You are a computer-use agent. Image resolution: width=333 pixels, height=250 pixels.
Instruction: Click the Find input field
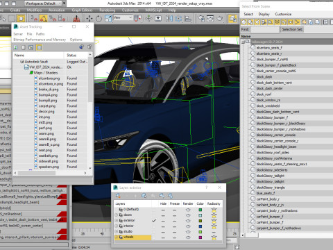point(265,29)
